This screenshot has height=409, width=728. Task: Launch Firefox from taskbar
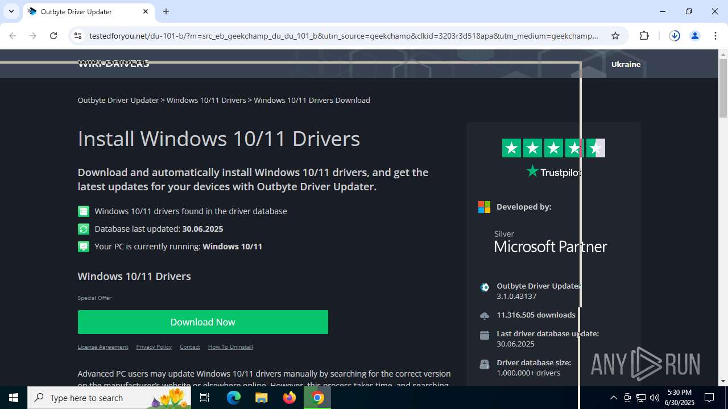point(289,398)
